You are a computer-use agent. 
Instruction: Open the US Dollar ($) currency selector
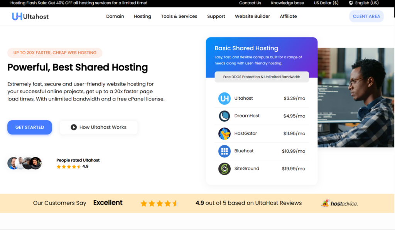326,3
